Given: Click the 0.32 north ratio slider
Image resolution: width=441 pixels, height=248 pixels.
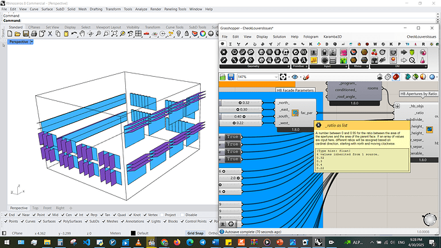Looking at the screenshot, I should click(242, 103).
